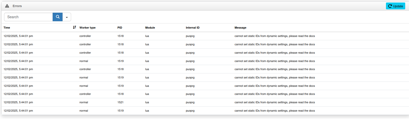409x122 pixels.
Task: Focus the Search text field
Action: click(x=28, y=17)
